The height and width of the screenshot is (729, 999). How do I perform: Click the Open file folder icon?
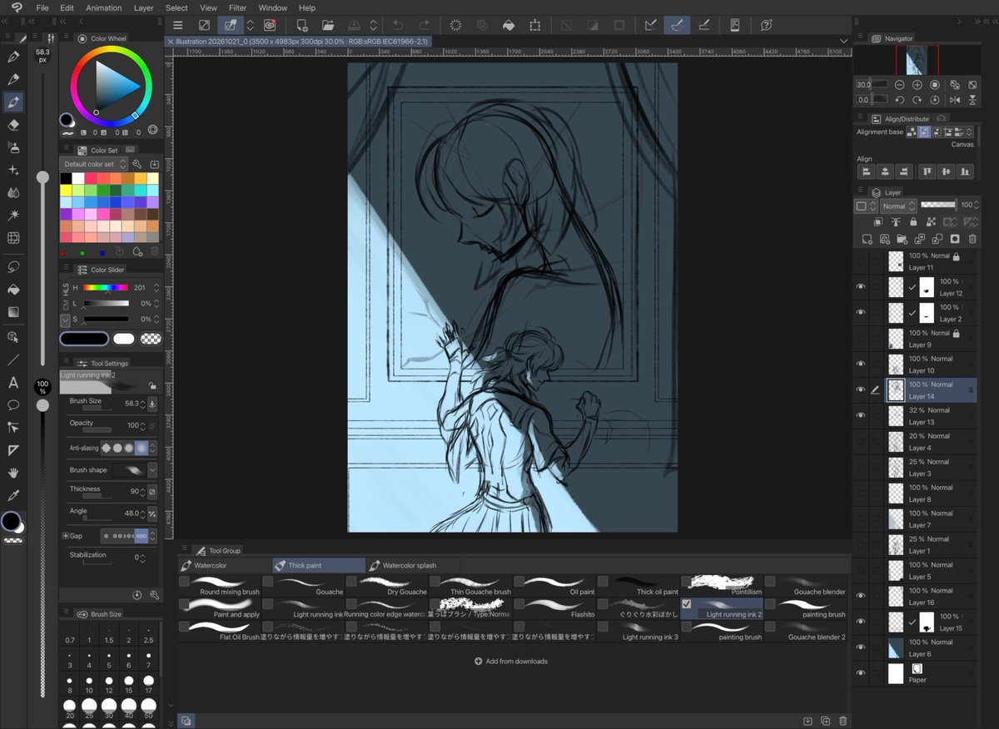(x=328, y=25)
